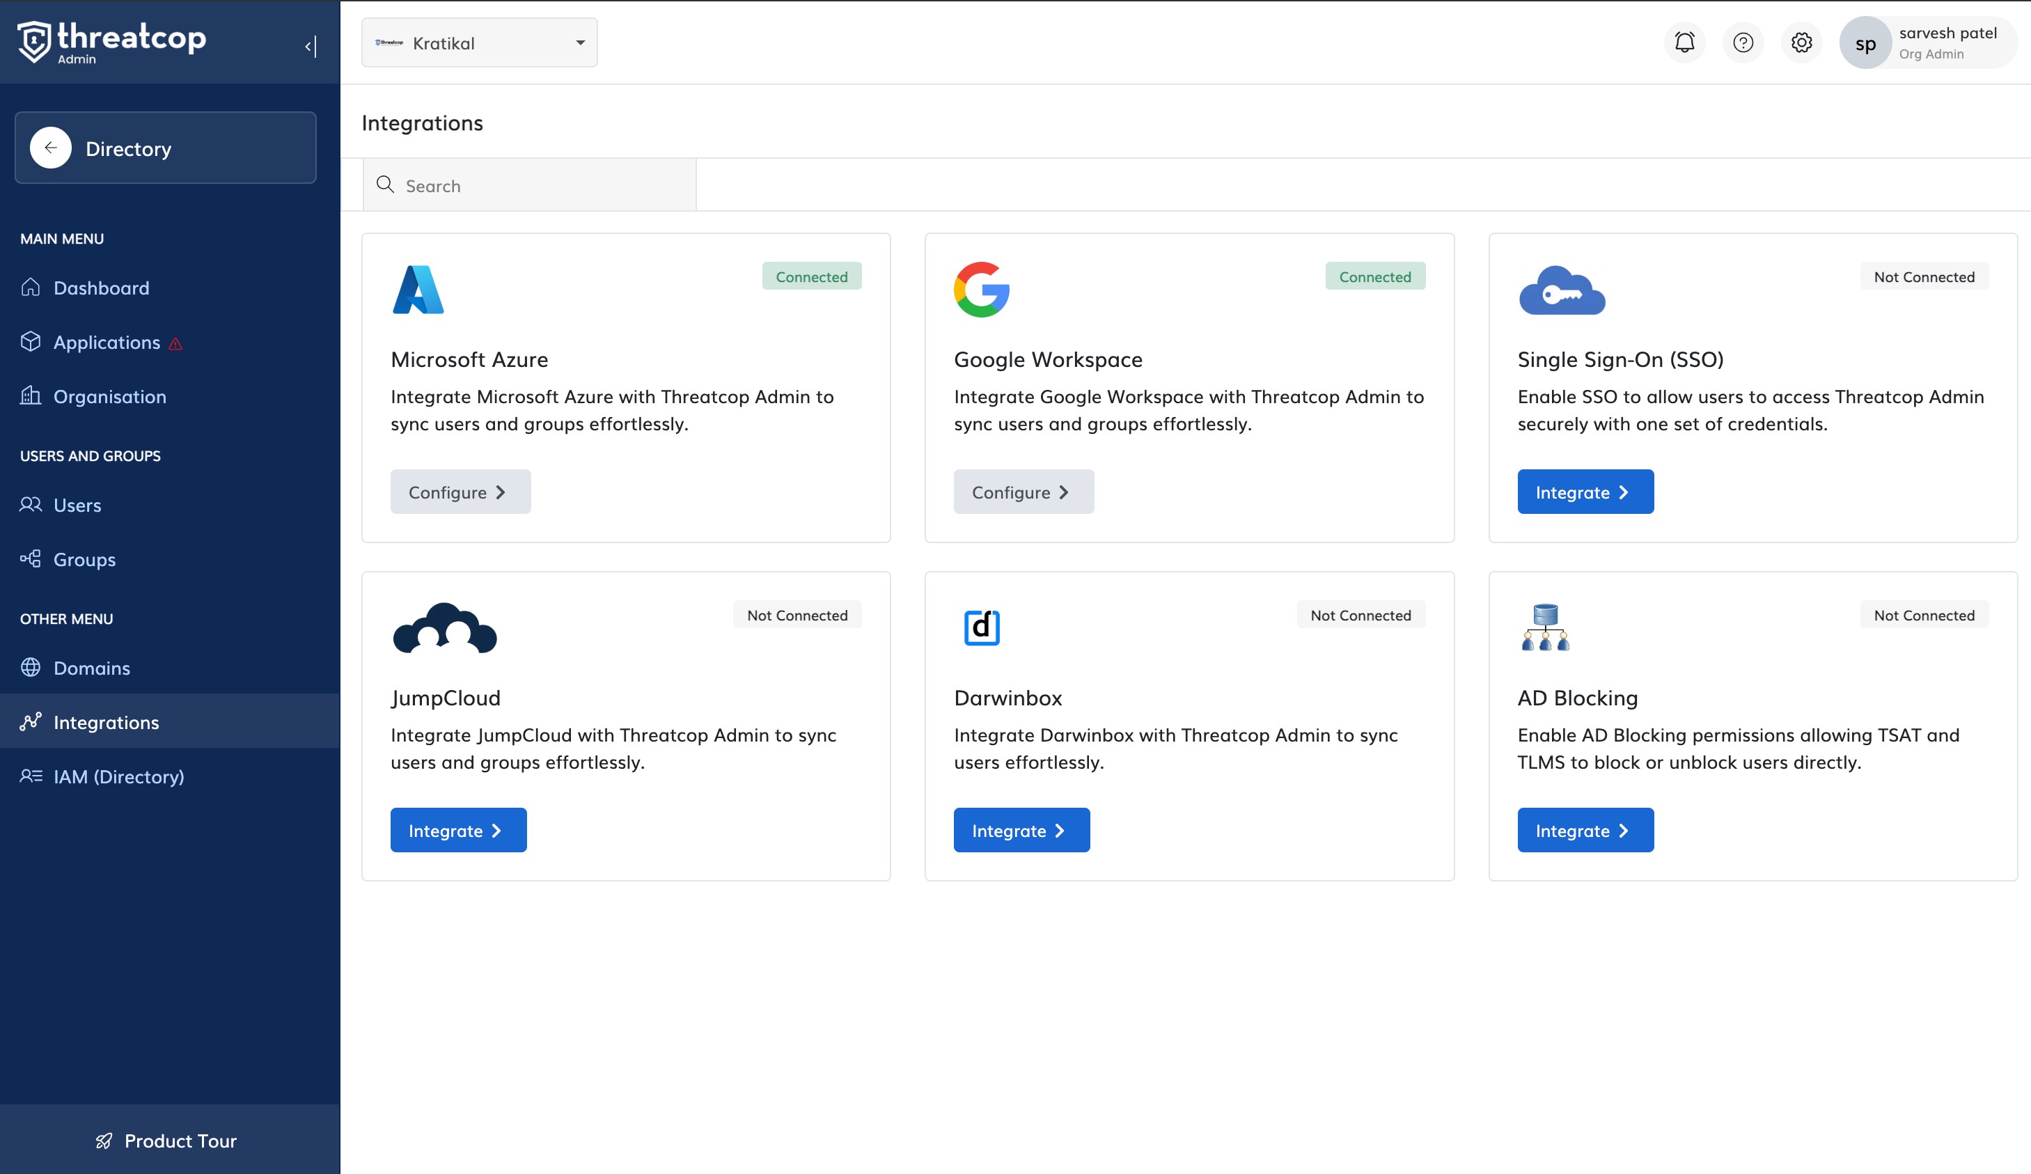Click the Not Connected badge on AD Blocking
This screenshot has height=1174, width=2031.
(1924, 615)
